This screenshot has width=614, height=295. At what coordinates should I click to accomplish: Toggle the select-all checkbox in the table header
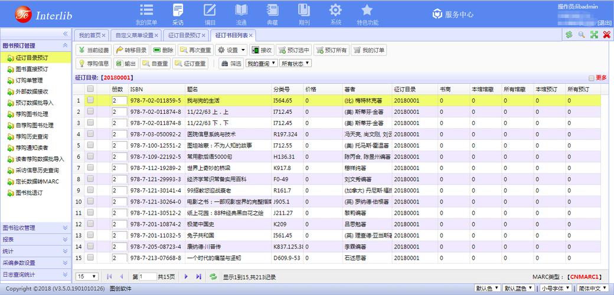click(x=90, y=89)
